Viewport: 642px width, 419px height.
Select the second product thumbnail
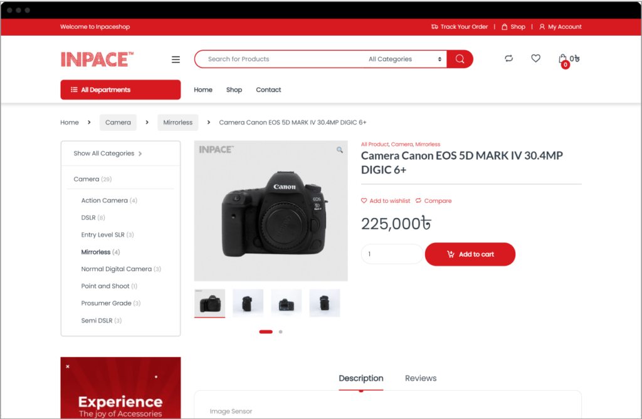pos(248,302)
